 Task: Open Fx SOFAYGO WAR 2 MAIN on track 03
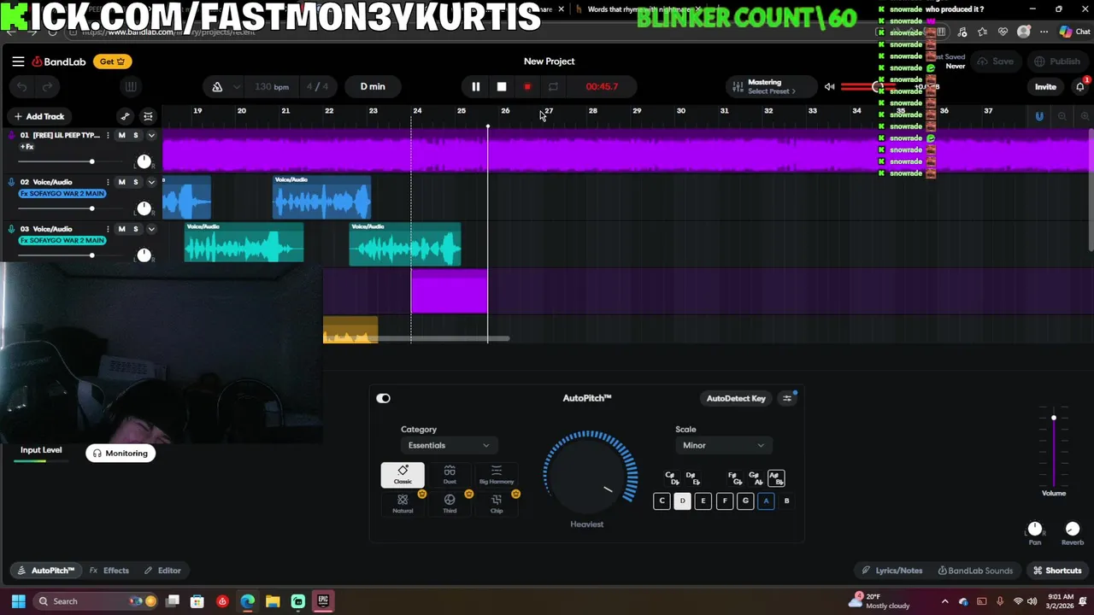[x=62, y=241]
